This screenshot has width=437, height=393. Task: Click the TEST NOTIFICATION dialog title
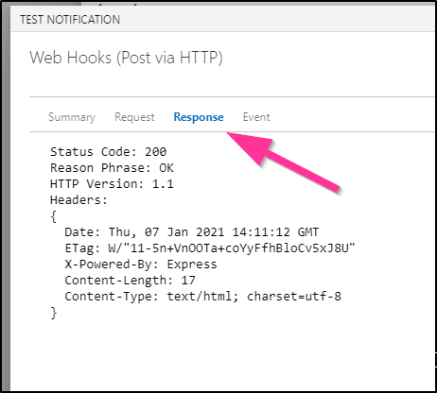(70, 20)
